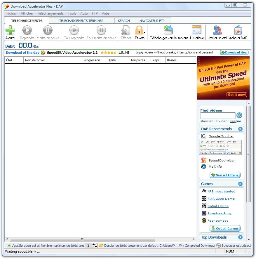Click the Ajouter icon to add a download
Viewport: 256px width, 259px height.
point(10,30)
